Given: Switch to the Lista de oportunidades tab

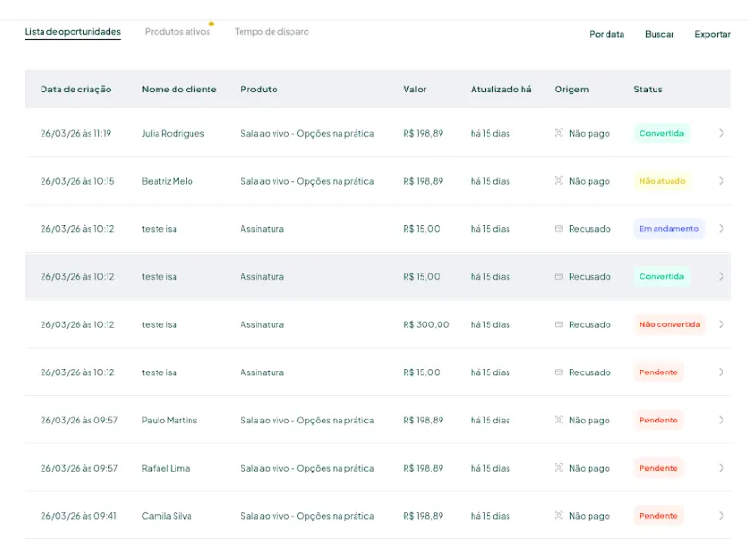Looking at the screenshot, I should (x=73, y=32).
